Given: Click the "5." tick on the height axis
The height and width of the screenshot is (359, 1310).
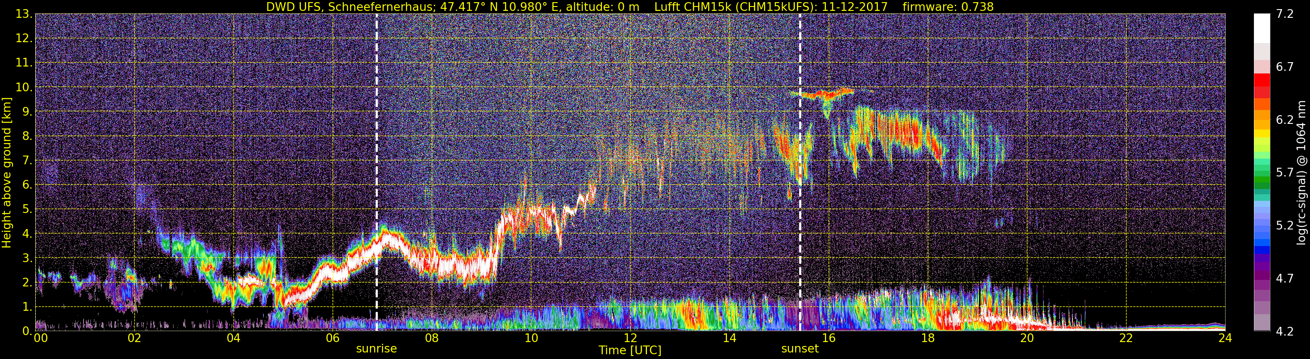Looking at the screenshot, I should (x=27, y=209).
